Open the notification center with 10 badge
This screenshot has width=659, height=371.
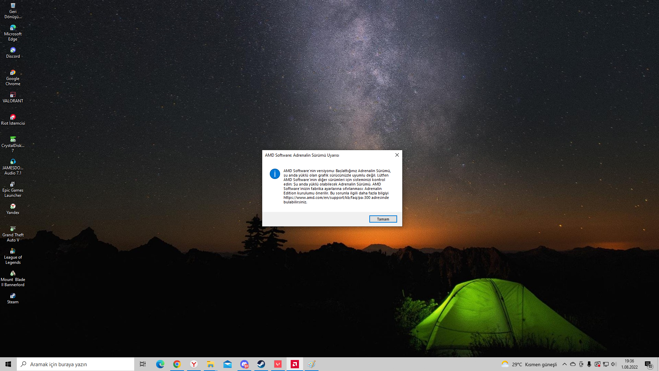point(648,364)
